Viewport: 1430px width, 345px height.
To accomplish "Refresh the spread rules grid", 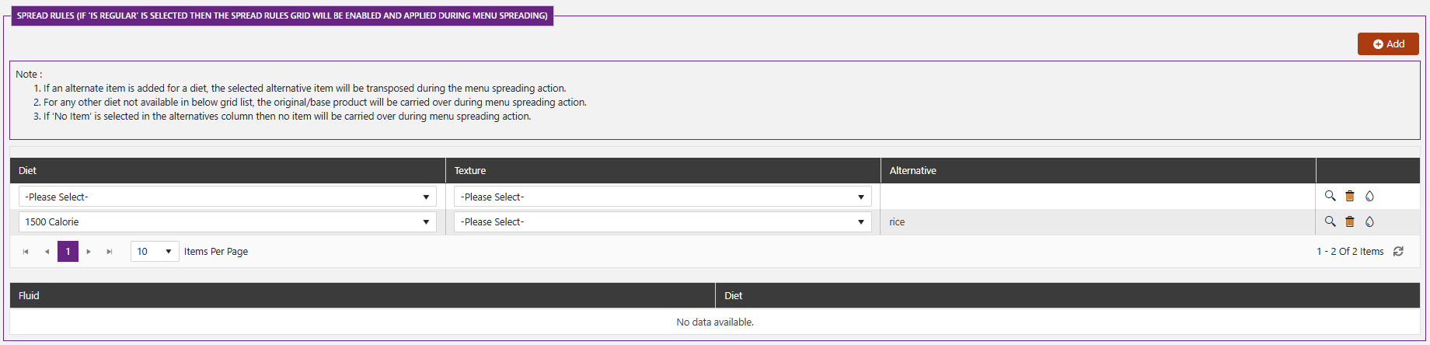I will point(1398,251).
